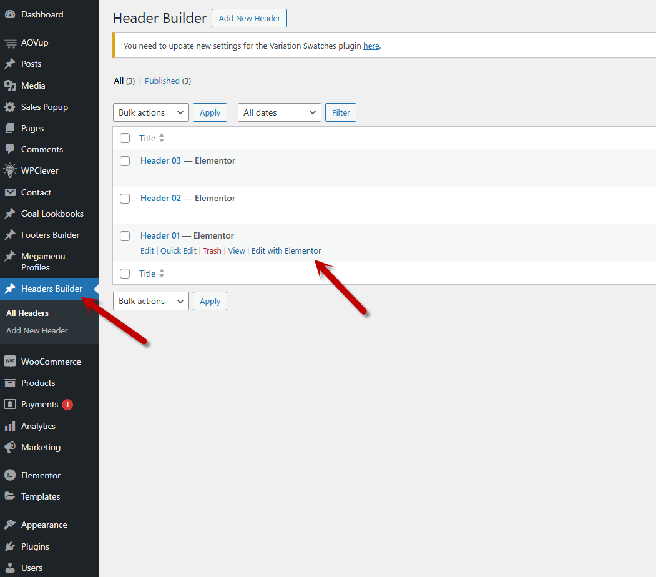Sort the list by the Title column
This screenshot has height=577, width=656.
(148, 138)
